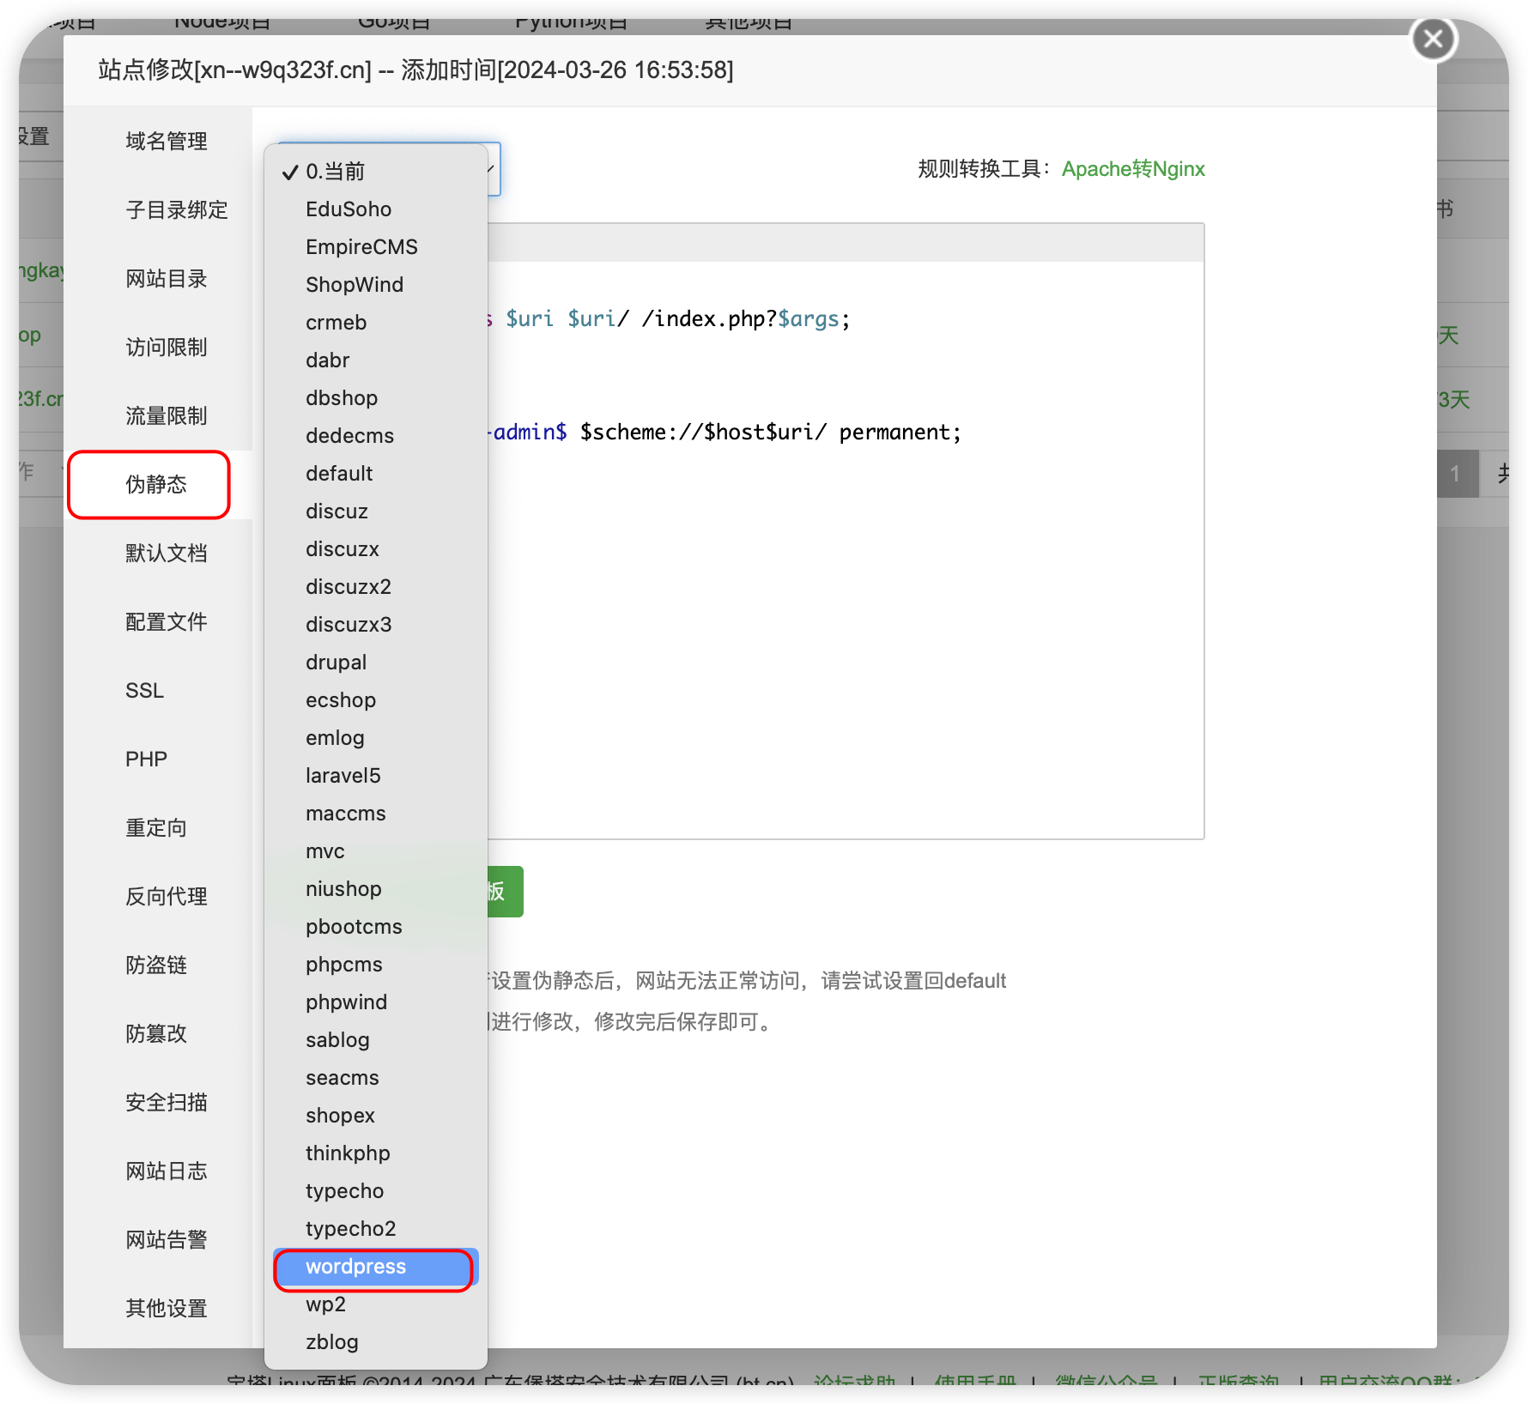Select the 0.当前 checked option

pos(335,172)
